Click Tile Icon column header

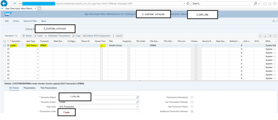pos(184,41)
